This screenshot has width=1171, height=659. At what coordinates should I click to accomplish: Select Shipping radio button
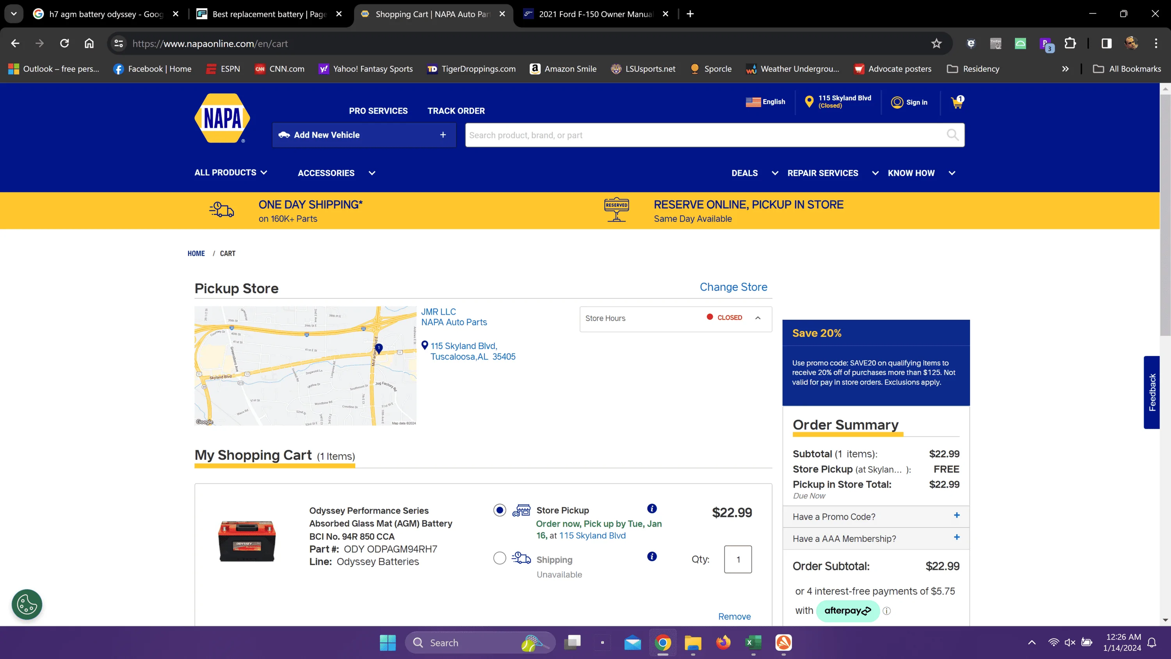coord(500,558)
